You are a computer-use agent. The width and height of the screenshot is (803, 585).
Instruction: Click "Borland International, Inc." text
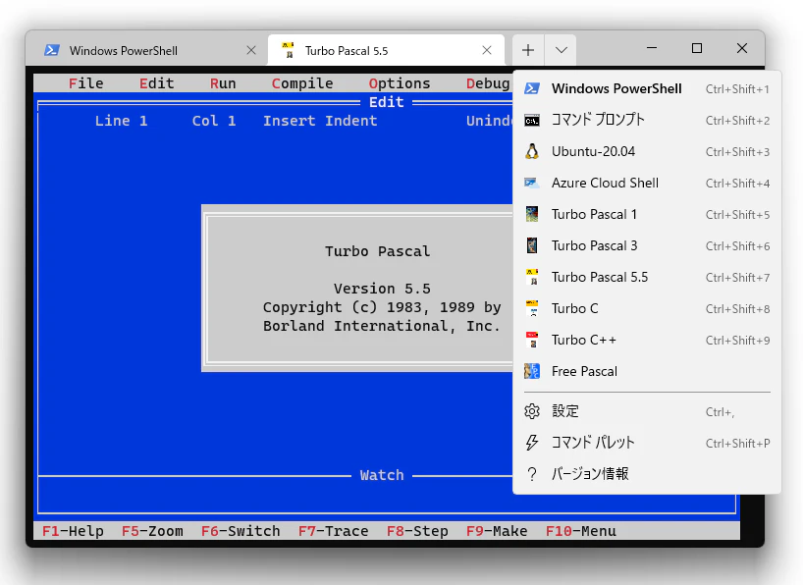(382, 326)
